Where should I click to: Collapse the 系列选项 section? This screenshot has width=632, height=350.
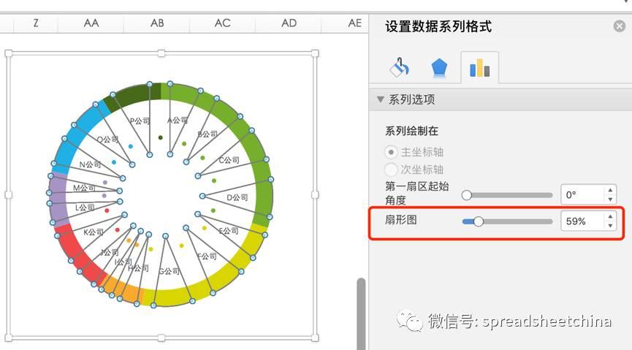[380, 99]
